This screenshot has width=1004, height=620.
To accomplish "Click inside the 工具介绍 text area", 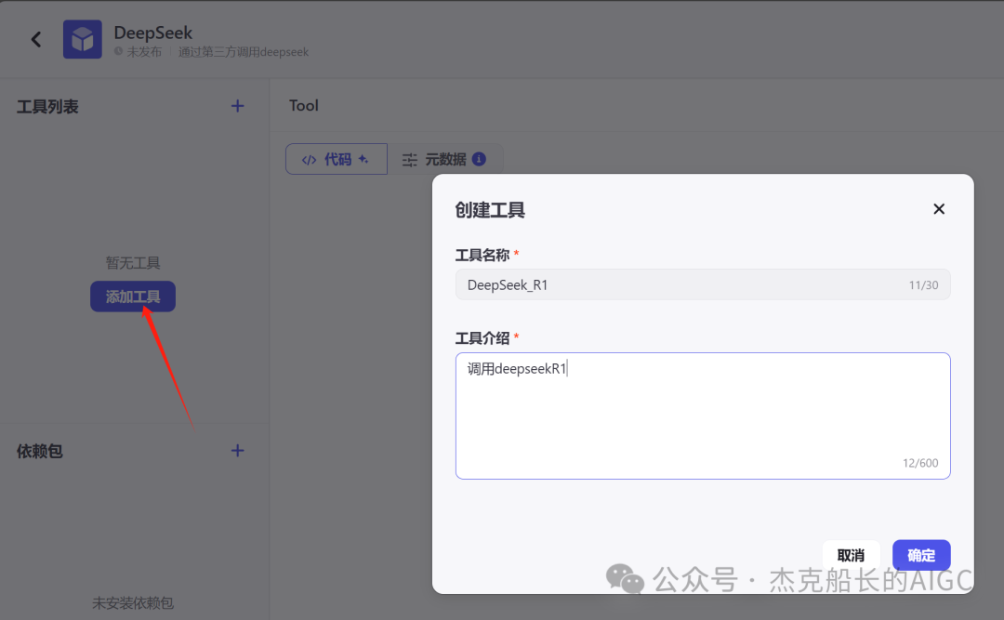I will (702, 416).
